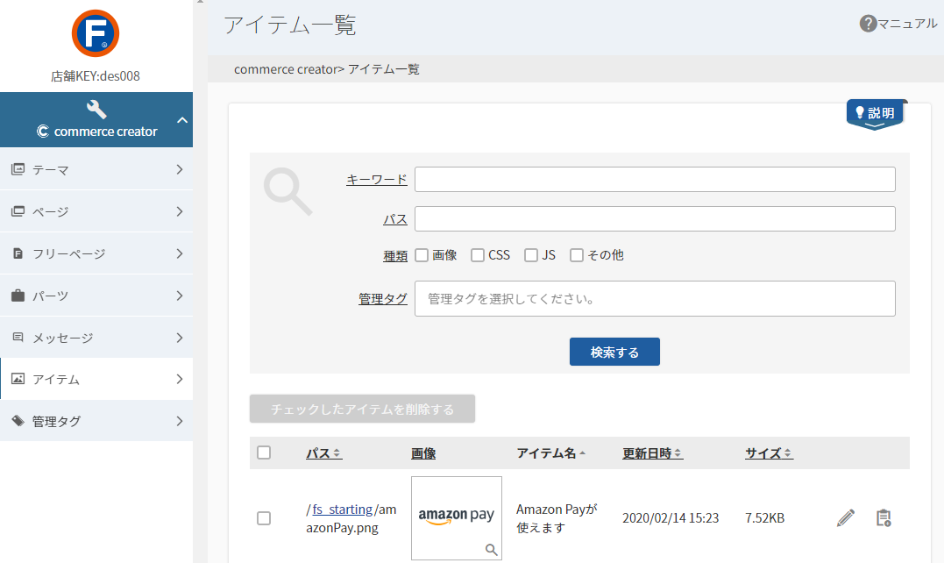Expand the テーマ menu chevron

(x=181, y=169)
